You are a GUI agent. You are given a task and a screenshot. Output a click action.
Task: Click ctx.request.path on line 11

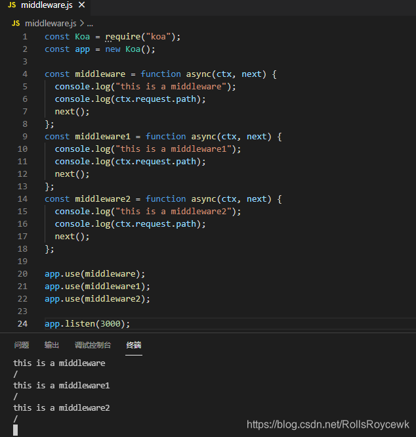156,162
